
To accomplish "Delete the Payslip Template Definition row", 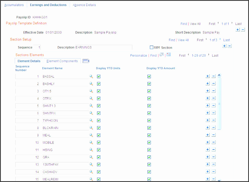I will click(x=243, y=30).
